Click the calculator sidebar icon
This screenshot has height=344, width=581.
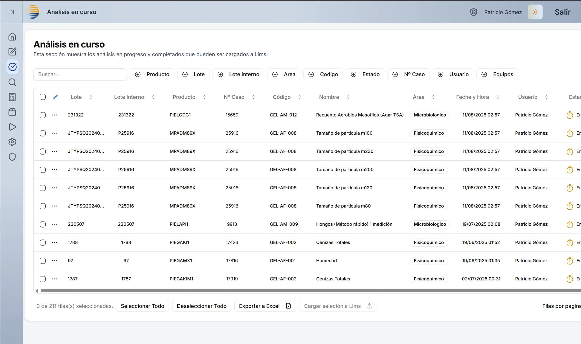[12, 97]
